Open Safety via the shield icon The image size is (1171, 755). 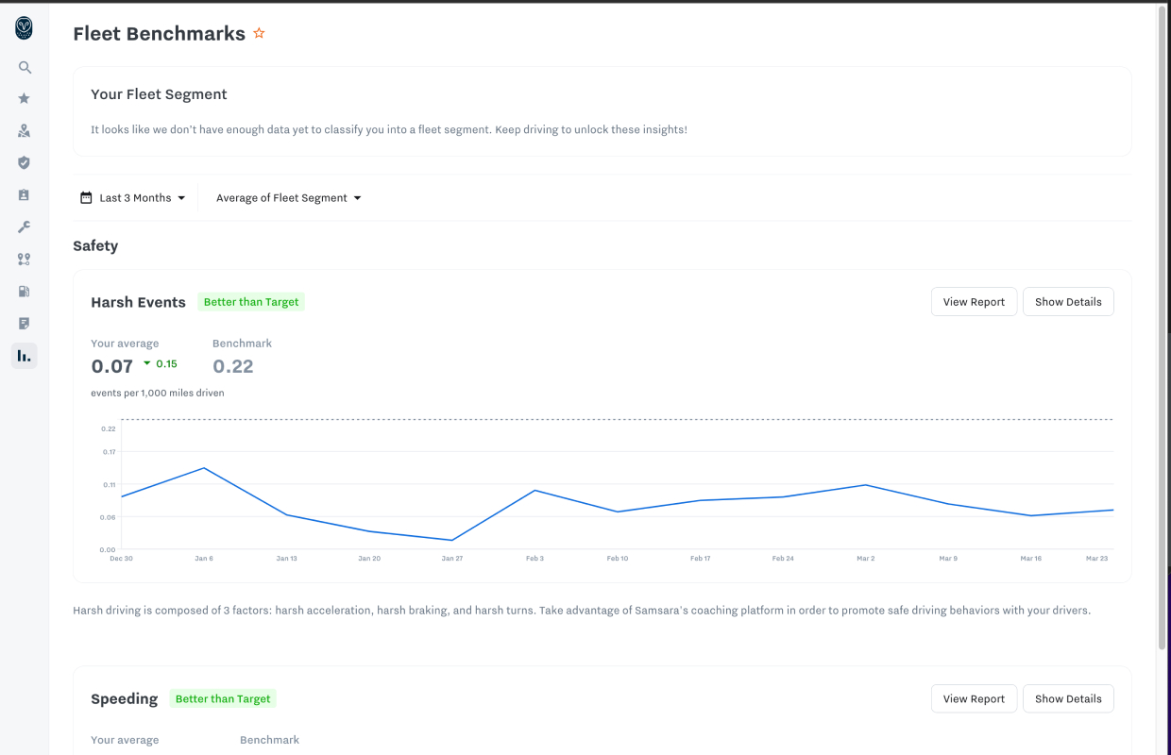(x=25, y=162)
